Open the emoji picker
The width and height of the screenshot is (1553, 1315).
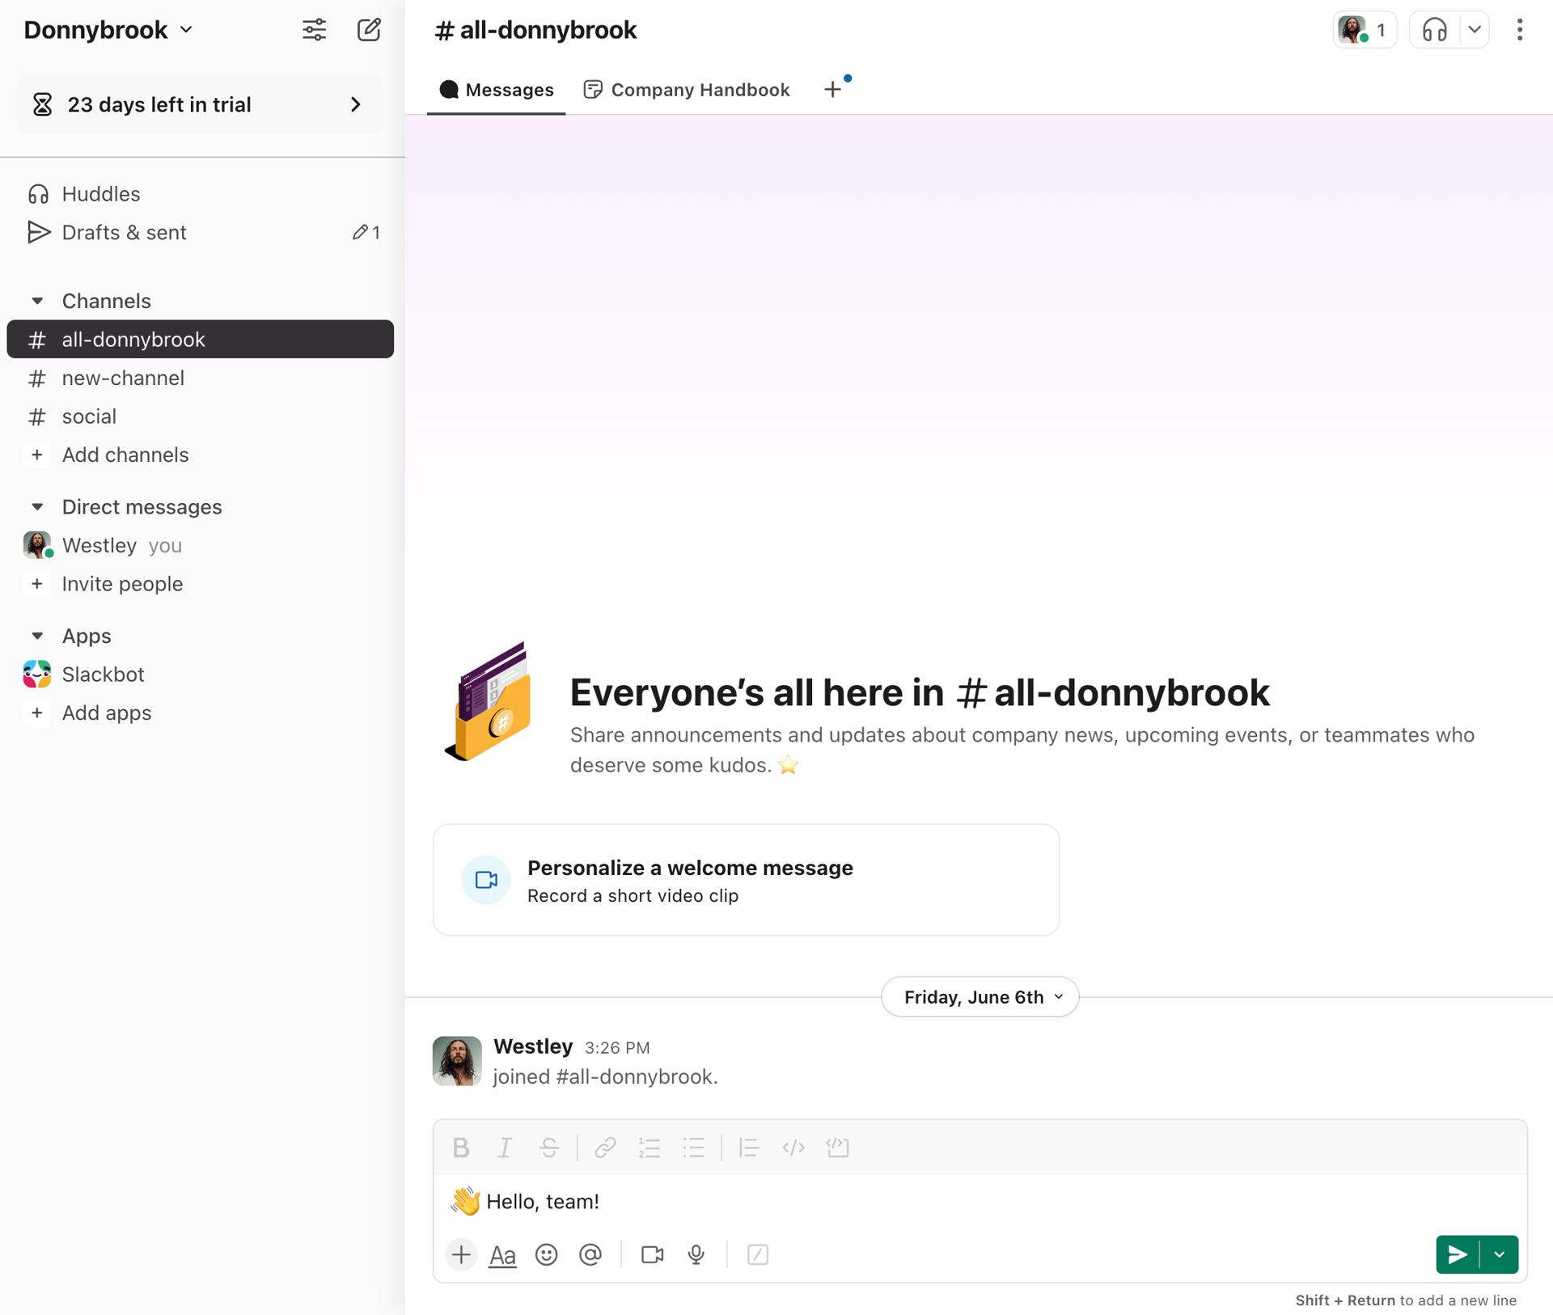(547, 1255)
